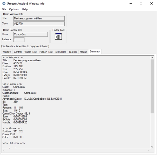Select the ClassnameNN 'ComboBox1' line
Image resolution: width=157 pixels, height=155 pixels.
click(x=20, y=93)
